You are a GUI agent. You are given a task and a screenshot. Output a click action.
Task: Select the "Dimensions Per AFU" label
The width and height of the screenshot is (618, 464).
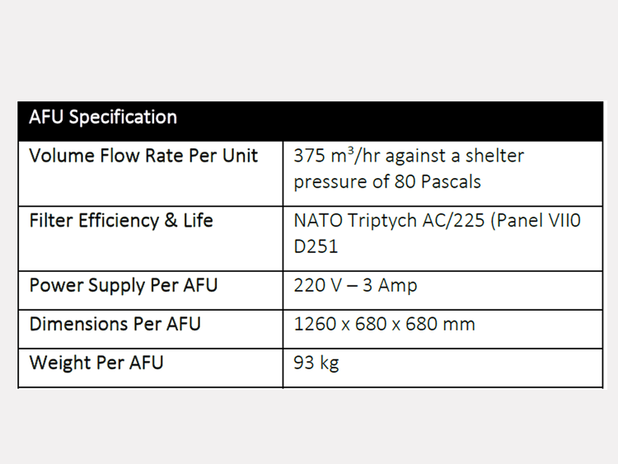click(x=115, y=324)
